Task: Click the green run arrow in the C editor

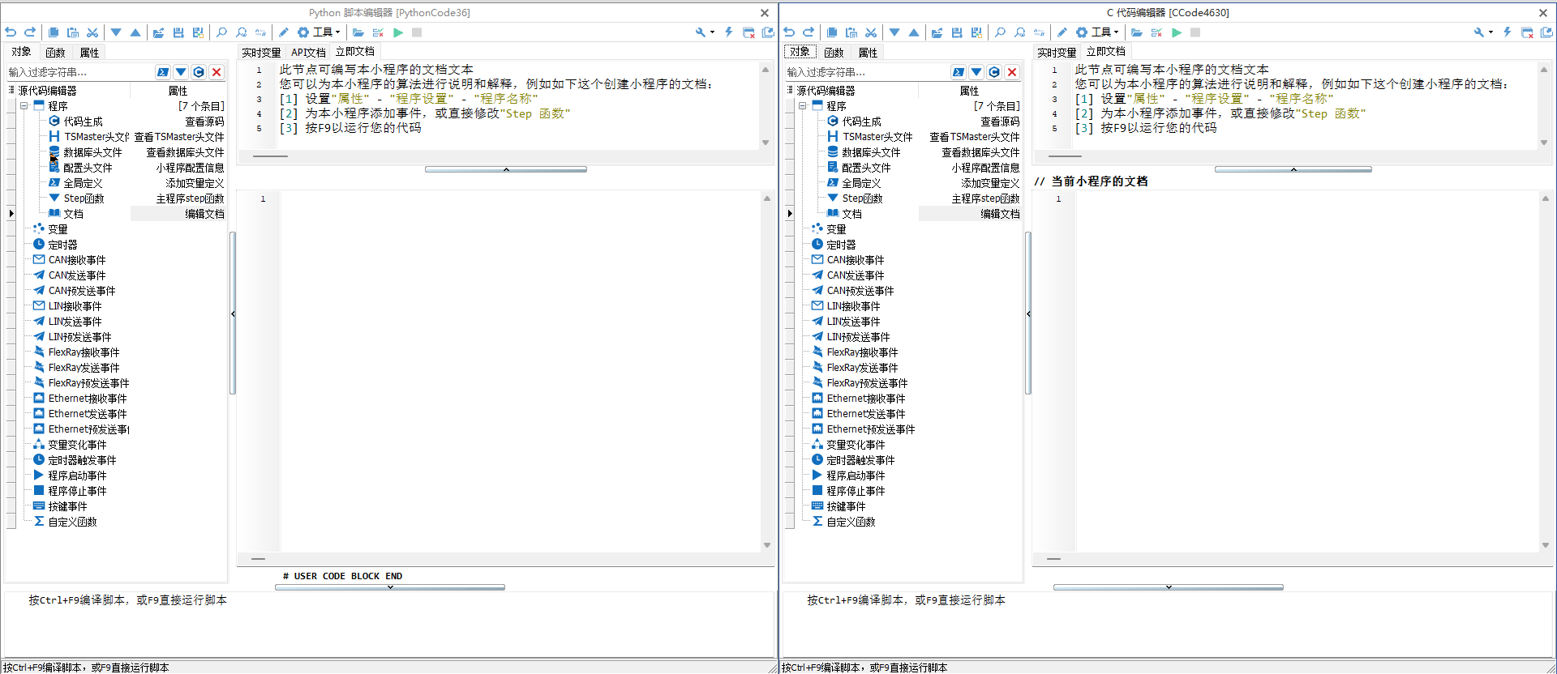Action: pos(1177,32)
